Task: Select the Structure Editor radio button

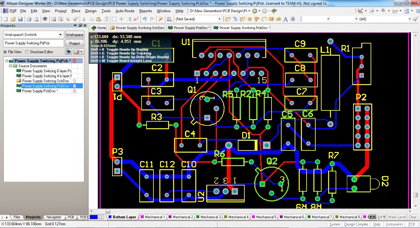Action: (27, 52)
